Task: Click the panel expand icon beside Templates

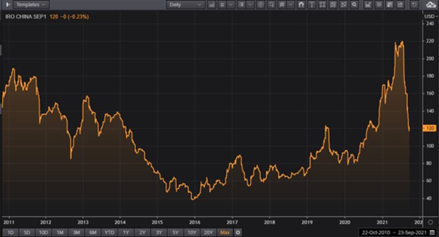Action: (x=7, y=4)
